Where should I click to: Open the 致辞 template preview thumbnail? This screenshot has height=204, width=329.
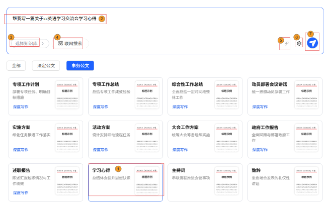point(306,181)
